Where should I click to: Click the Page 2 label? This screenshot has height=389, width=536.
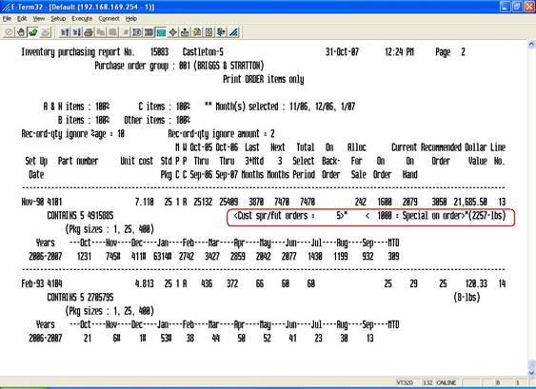tap(450, 52)
